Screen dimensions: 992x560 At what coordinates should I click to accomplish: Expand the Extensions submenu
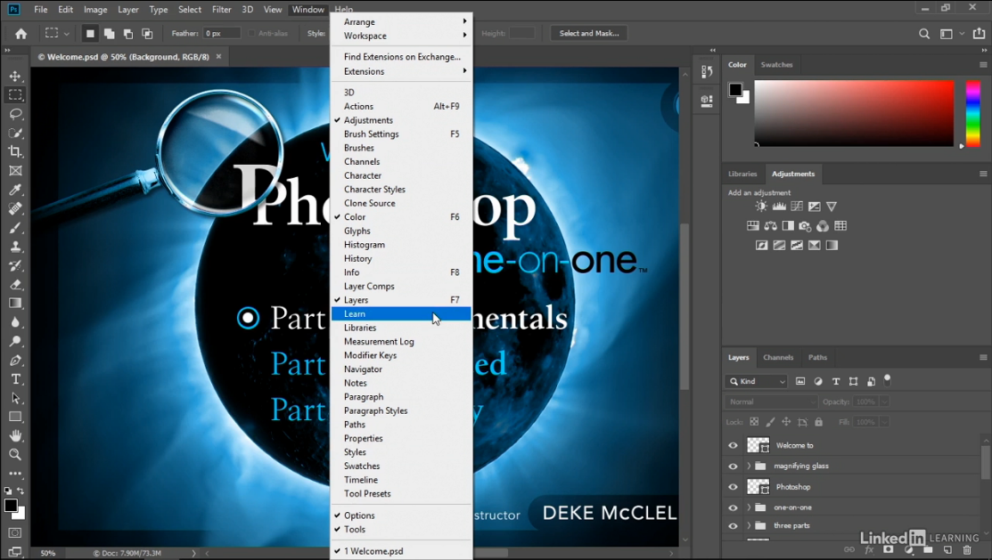401,71
